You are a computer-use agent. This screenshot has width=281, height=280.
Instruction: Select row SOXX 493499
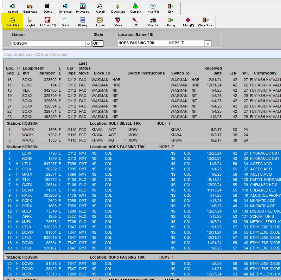click(x=142, y=117)
